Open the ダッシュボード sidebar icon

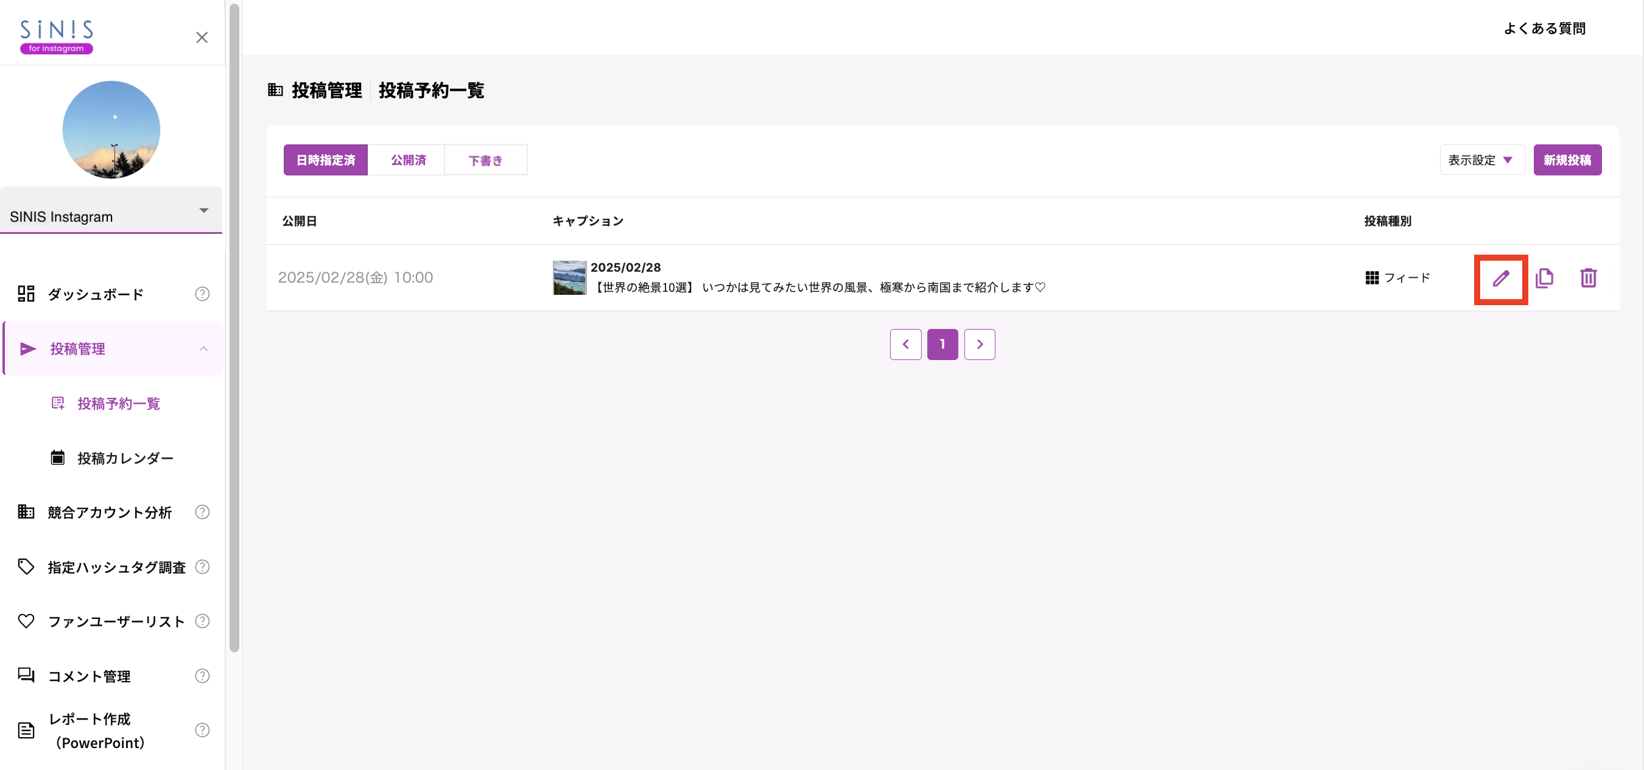[x=26, y=294]
